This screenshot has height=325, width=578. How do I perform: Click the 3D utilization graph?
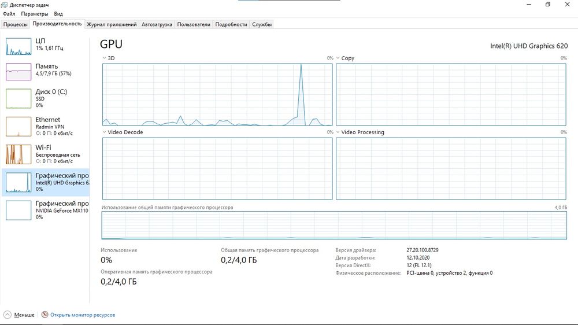click(x=217, y=94)
